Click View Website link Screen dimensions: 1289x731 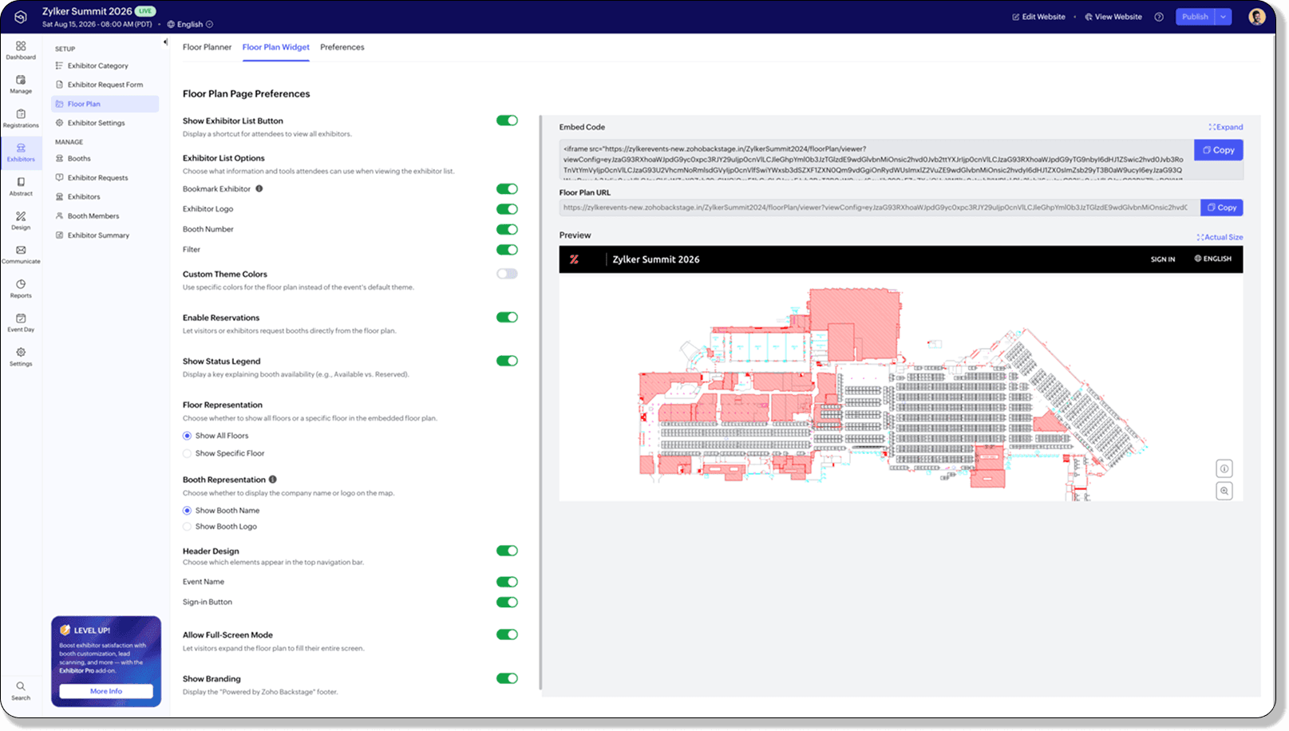pos(1113,17)
